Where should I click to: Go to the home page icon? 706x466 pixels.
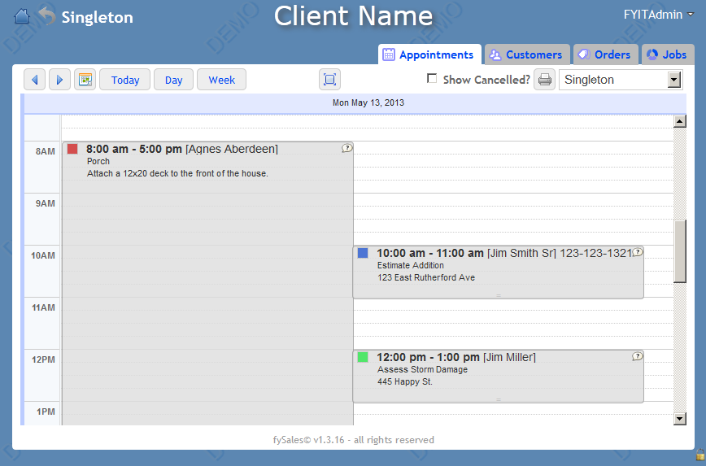22,16
